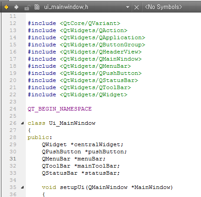Click the <QtWidgets/QHeaderView> include
Screen dimensions: 201x197
(x=101, y=52)
